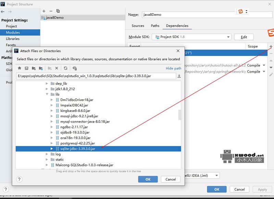Viewport: 274px width, 199px height.
Task: Click the Sogou menu dots icon
Action: point(246,11)
